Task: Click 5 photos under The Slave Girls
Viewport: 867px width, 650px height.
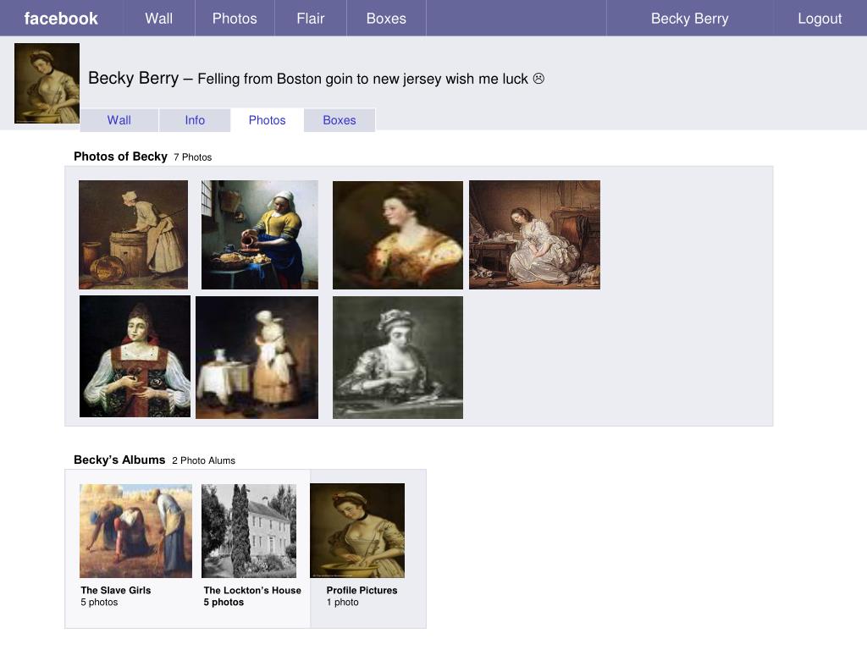Action: [x=99, y=603]
